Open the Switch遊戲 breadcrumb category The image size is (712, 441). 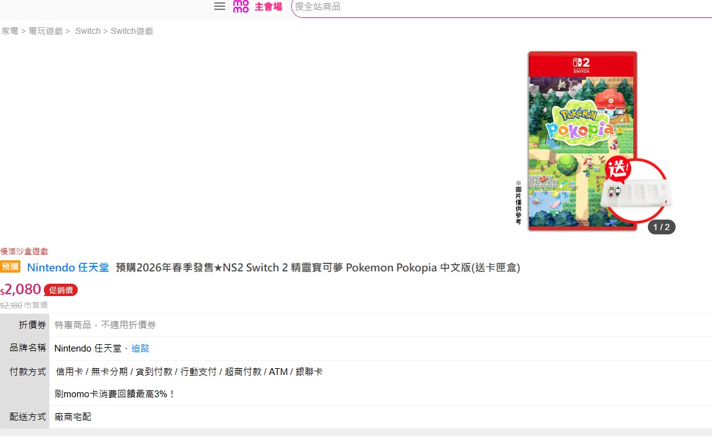[x=131, y=31]
